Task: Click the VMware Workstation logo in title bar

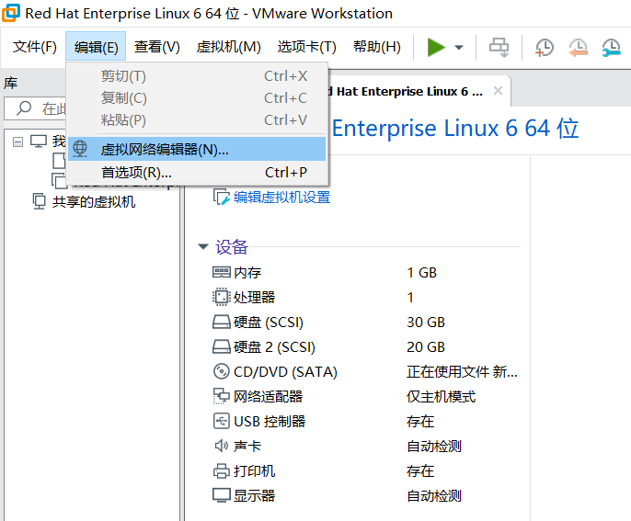Action: (11, 13)
